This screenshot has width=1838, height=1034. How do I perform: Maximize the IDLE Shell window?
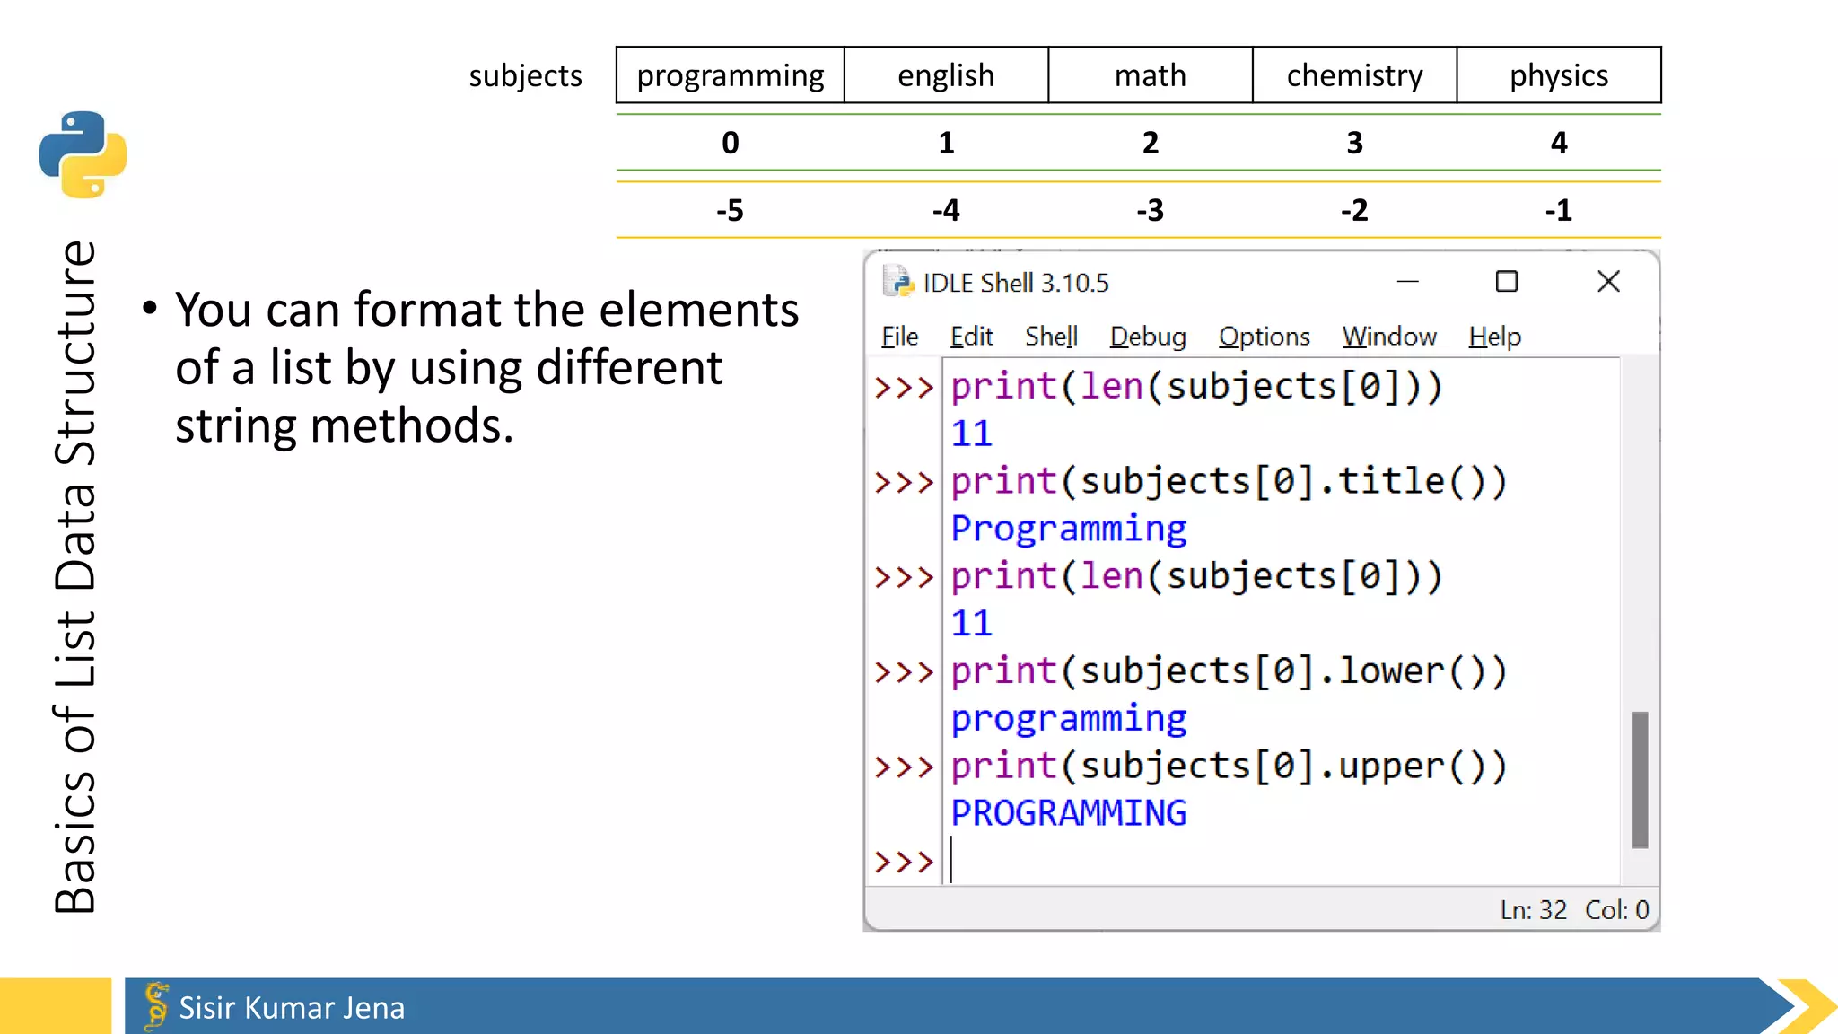1507,282
